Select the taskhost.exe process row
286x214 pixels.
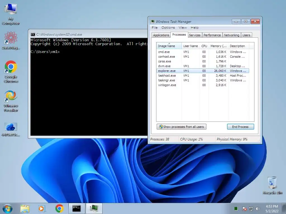pyautogui.click(x=203, y=76)
